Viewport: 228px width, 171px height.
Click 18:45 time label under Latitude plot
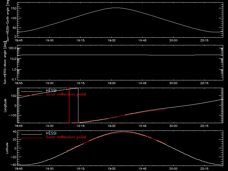click(x=19, y=169)
